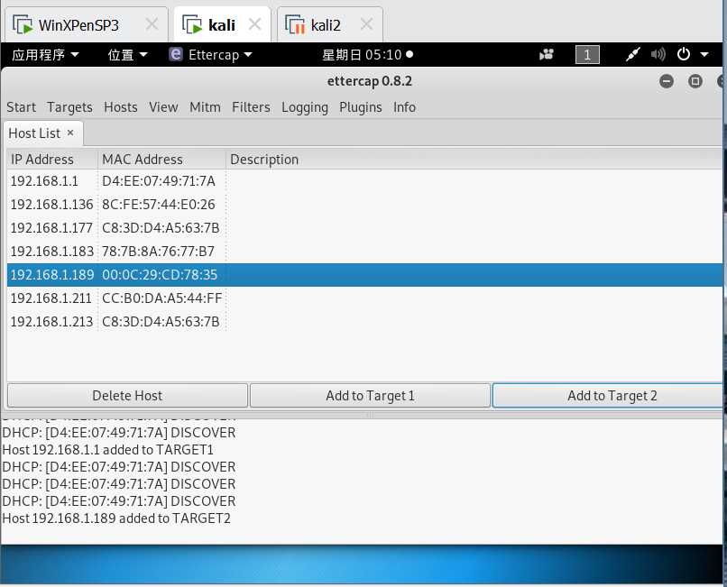727x587 pixels.
Task: Close the kali VM tab
Action: [255, 24]
